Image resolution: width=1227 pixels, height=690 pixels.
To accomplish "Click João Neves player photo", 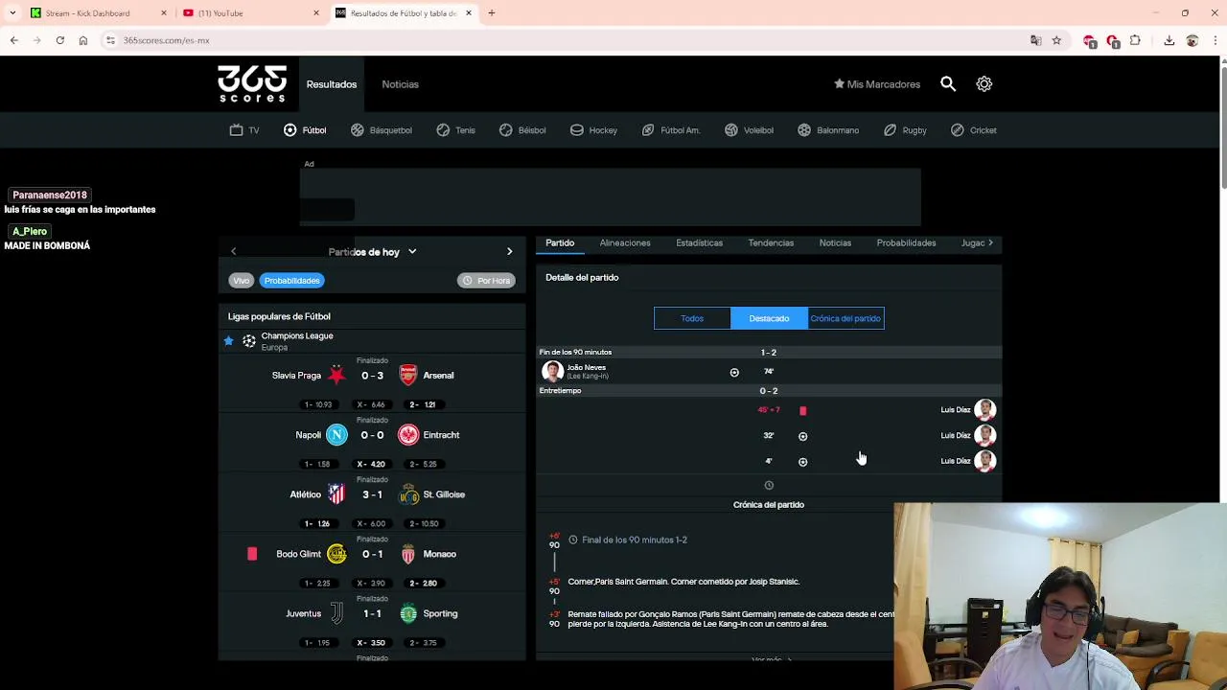I will [x=552, y=372].
